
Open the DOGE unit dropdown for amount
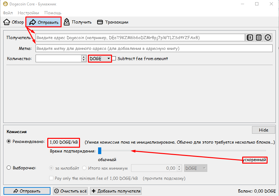coord(100,58)
